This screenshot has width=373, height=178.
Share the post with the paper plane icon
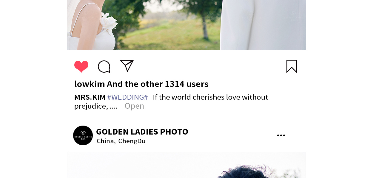point(127,66)
